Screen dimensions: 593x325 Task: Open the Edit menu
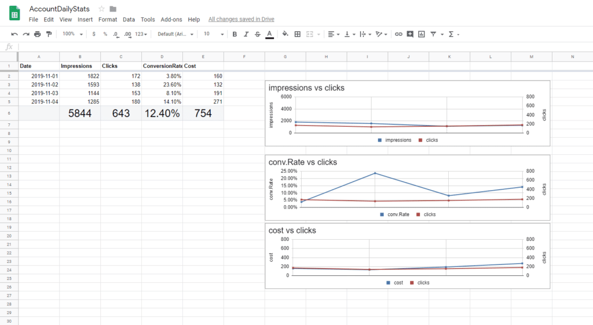tap(49, 19)
